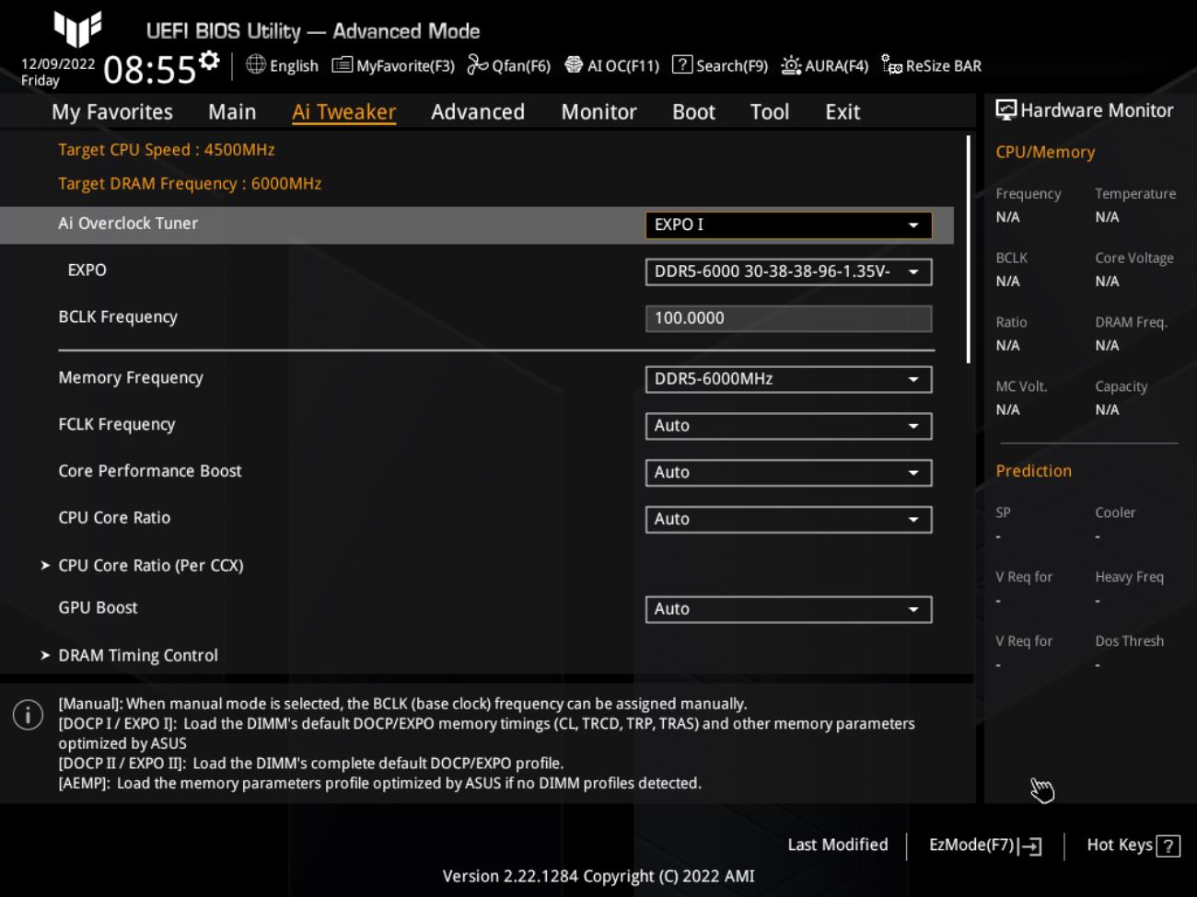Open the Monitor tab

click(598, 112)
